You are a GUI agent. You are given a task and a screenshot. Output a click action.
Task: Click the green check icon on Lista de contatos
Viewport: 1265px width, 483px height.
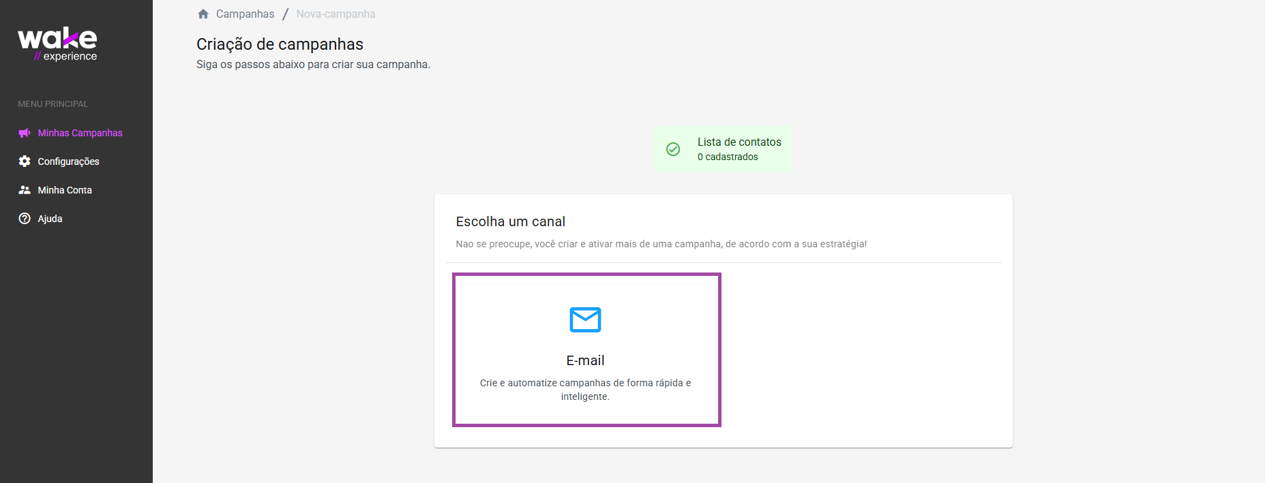673,149
